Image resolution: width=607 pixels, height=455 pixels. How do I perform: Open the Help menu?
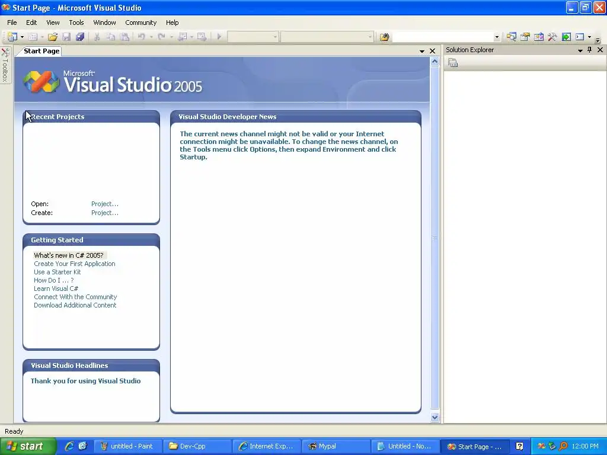[172, 23]
